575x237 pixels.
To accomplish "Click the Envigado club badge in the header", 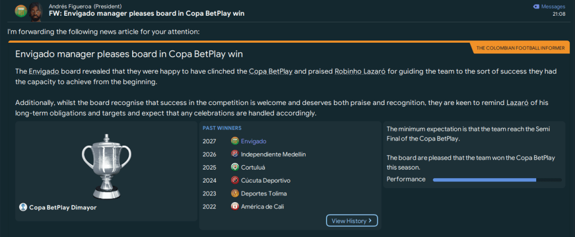I will (x=21, y=10).
